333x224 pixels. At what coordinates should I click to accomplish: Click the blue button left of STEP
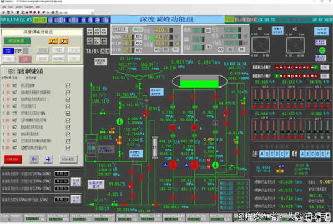pyautogui.click(x=8, y=51)
